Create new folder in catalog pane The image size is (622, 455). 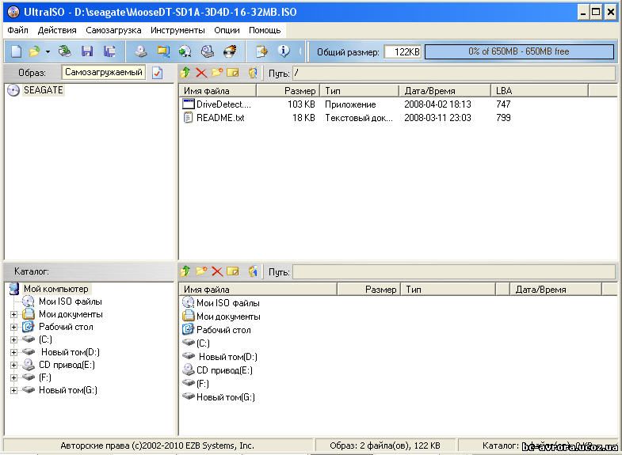point(201,271)
